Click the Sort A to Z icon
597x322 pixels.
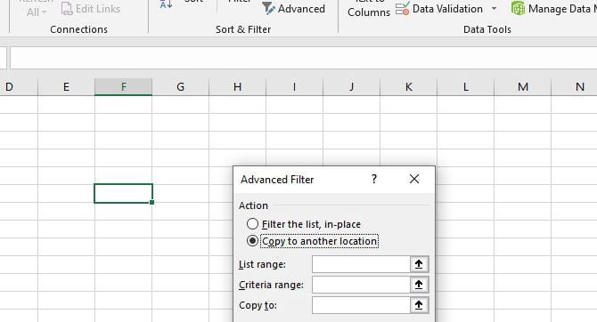point(166,4)
